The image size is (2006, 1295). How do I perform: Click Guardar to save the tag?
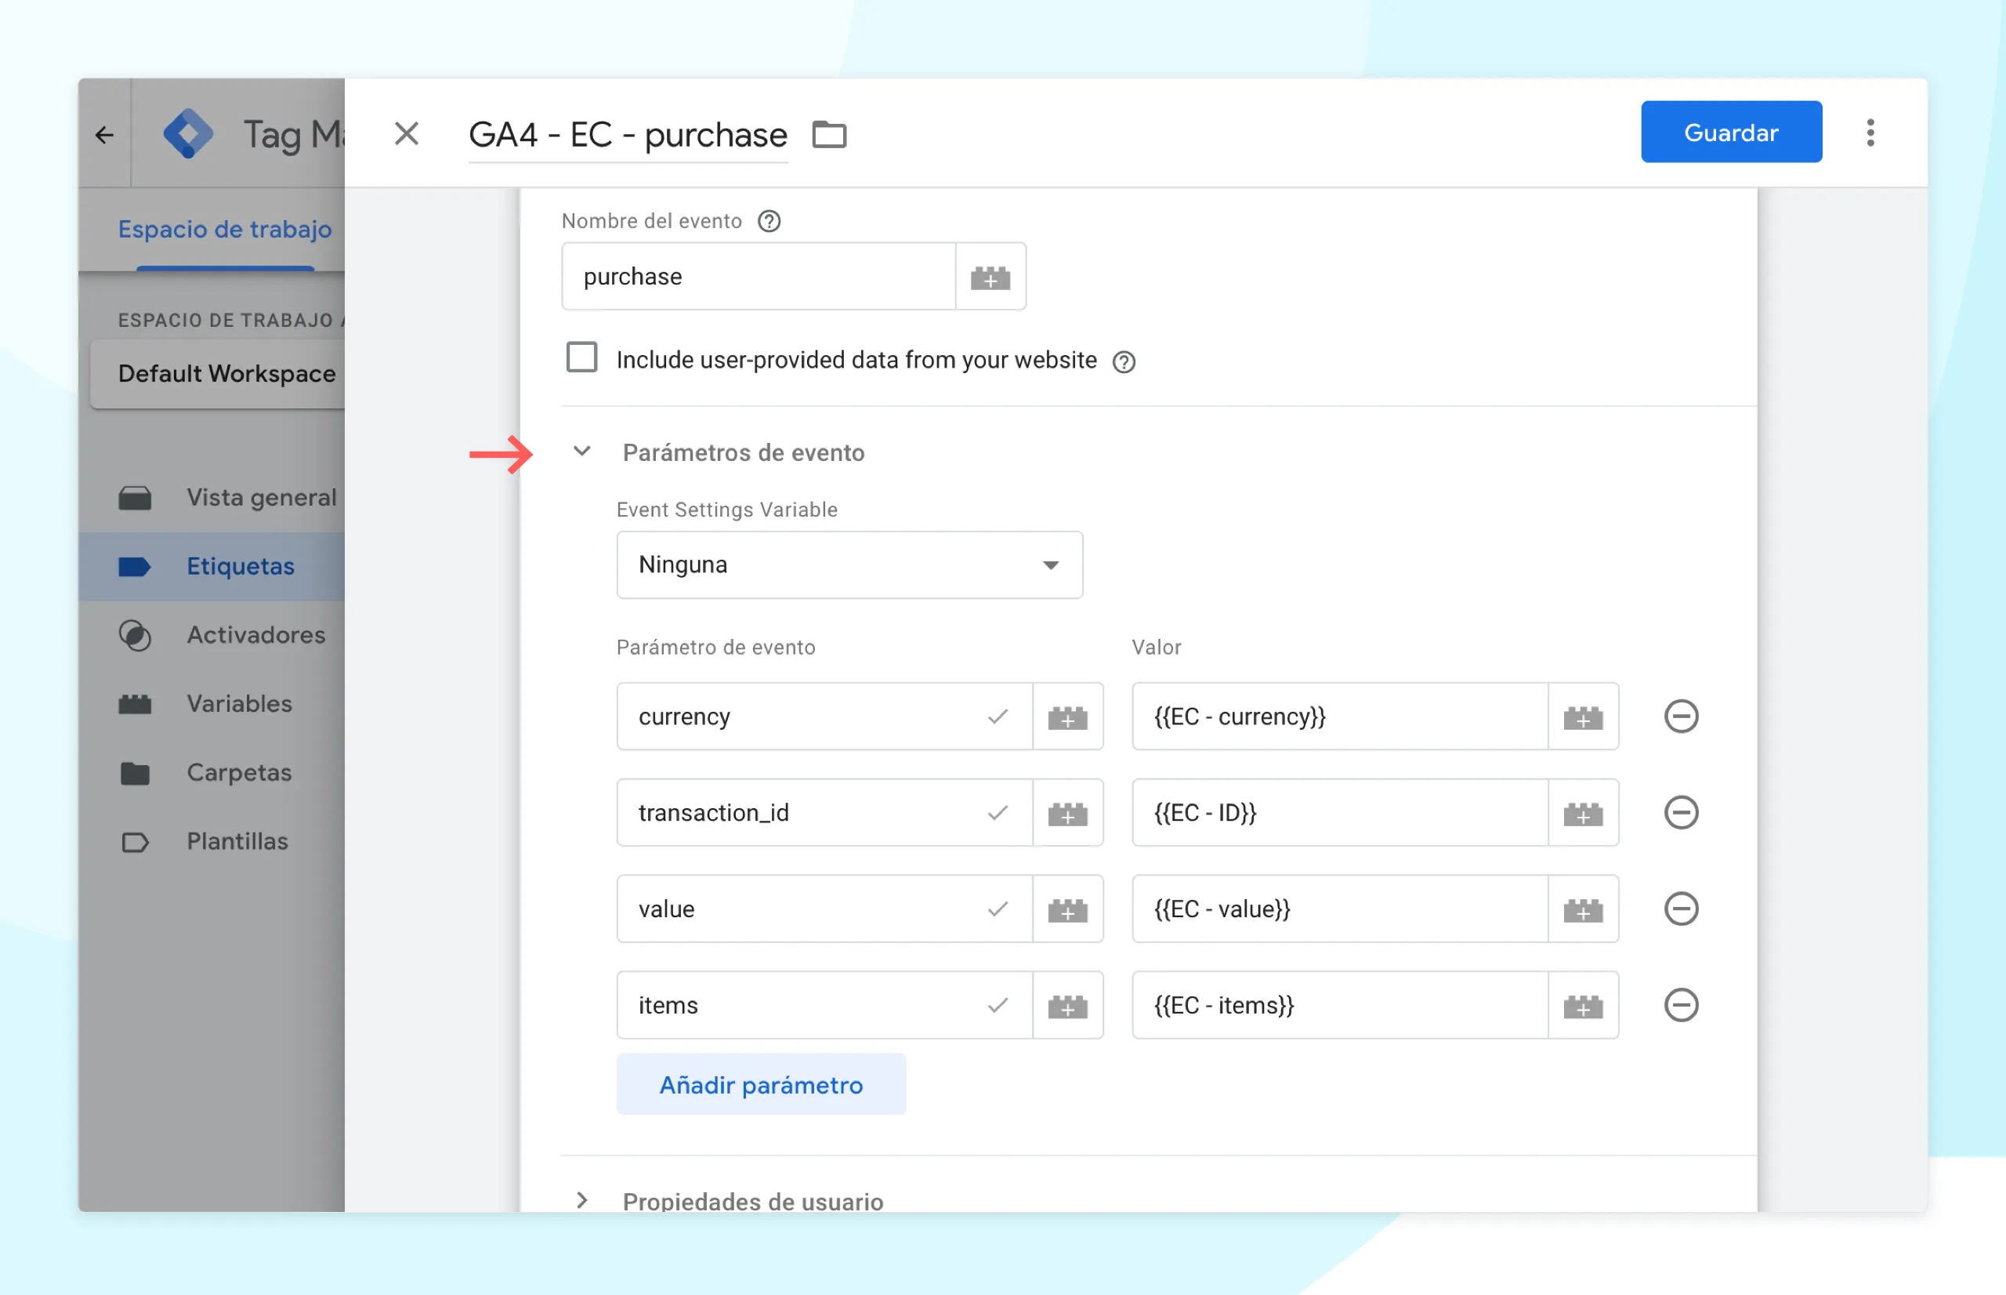pos(1729,132)
